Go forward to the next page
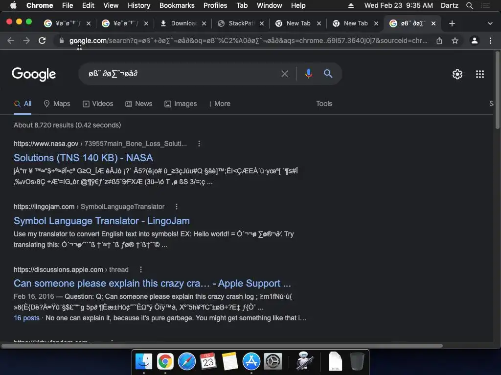 pyautogui.click(x=26, y=41)
